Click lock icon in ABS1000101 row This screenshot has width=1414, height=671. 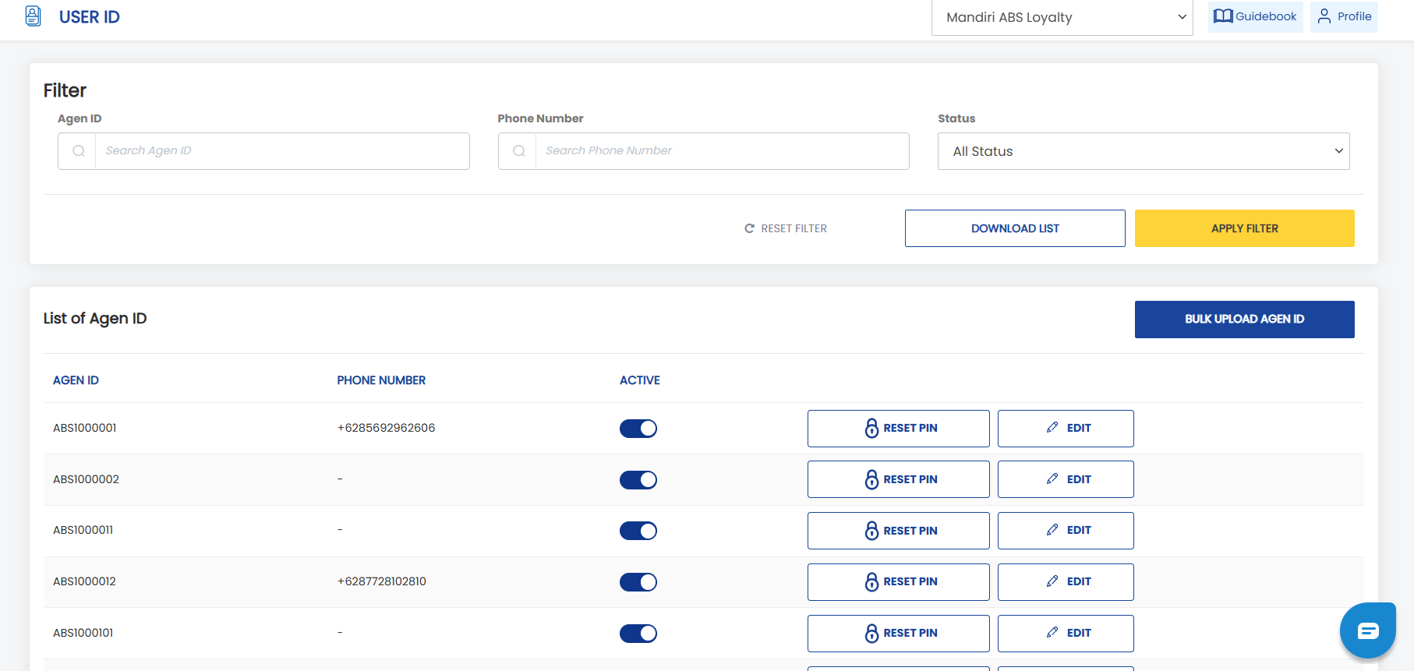pyautogui.click(x=871, y=633)
